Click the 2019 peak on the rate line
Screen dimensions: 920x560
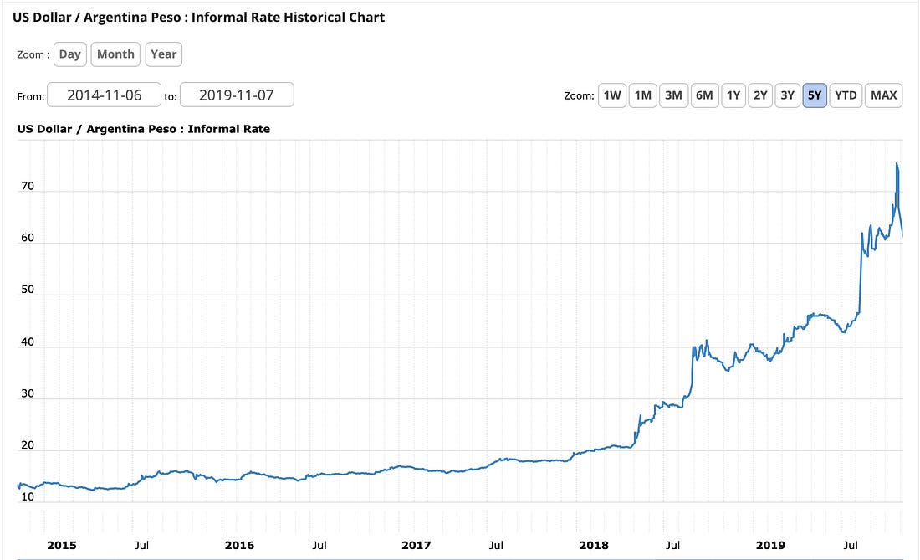(x=897, y=164)
